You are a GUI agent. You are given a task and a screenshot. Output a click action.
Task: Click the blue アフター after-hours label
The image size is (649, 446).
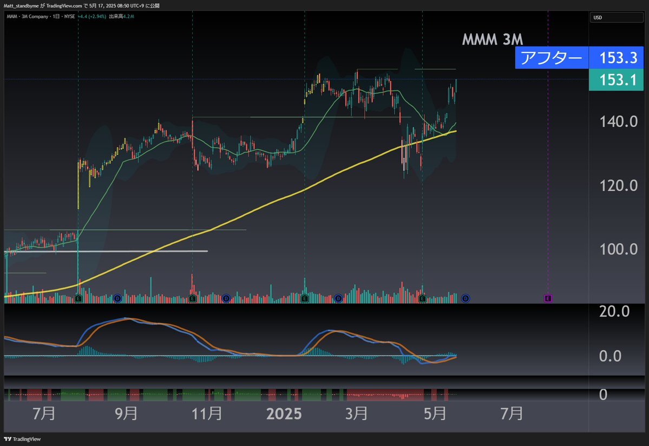click(x=552, y=57)
